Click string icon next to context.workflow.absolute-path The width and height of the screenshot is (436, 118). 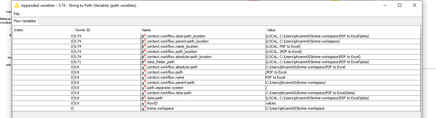(x=143, y=67)
